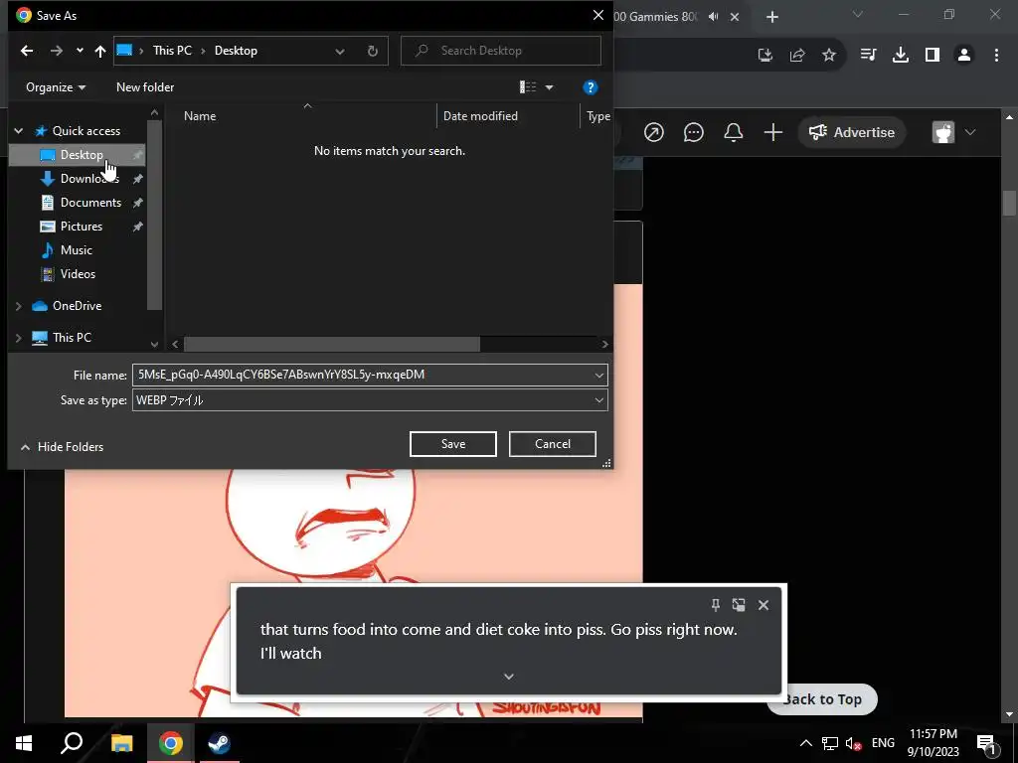This screenshot has width=1018, height=763.
Task: Open the dialog help button
Action: coord(591,87)
